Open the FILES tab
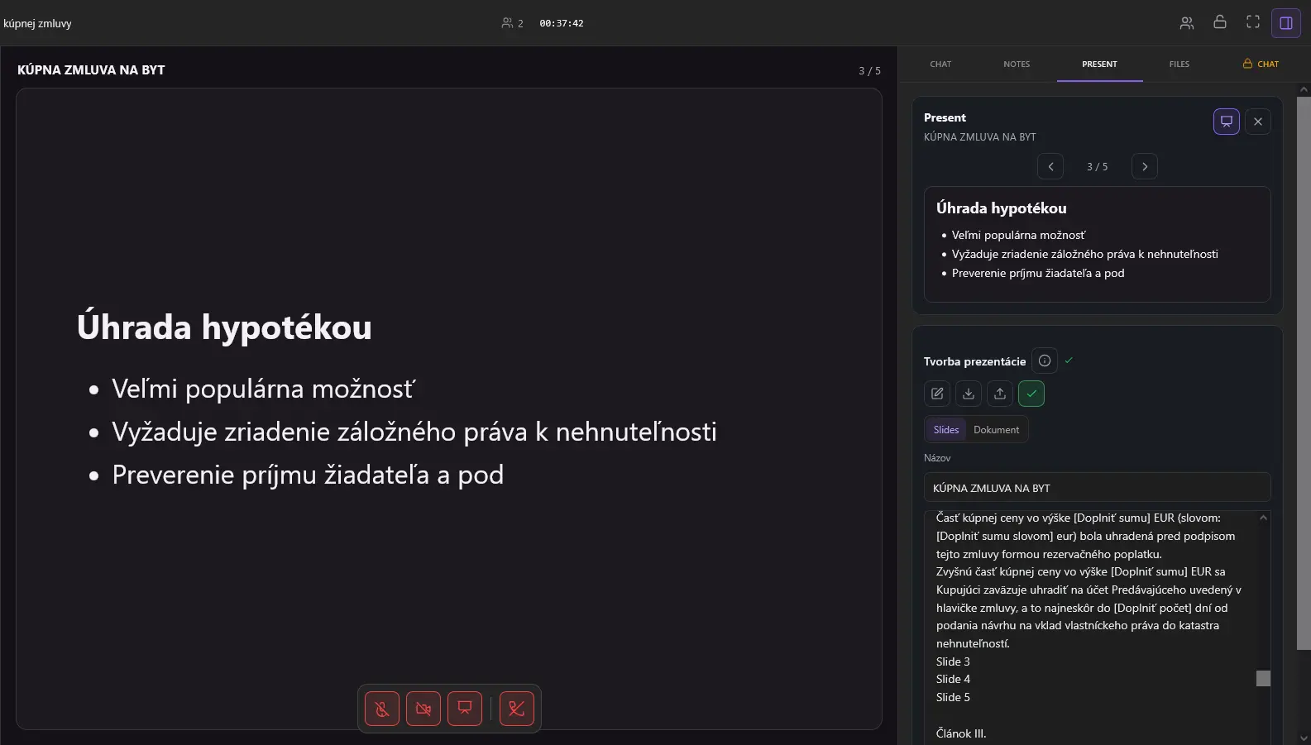 (x=1179, y=64)
